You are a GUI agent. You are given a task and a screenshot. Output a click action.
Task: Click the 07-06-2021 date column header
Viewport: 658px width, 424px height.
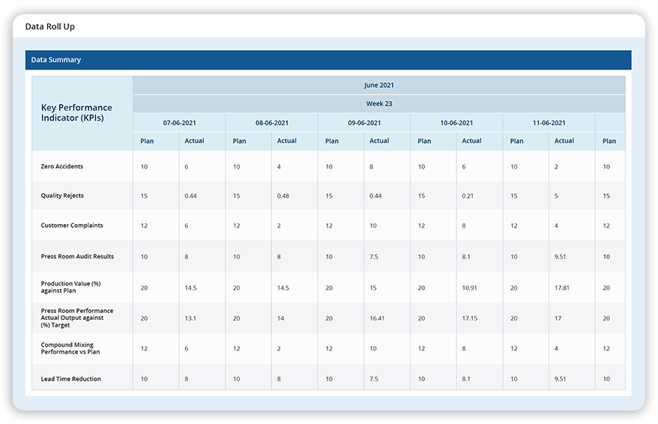(x=179, y=123)
